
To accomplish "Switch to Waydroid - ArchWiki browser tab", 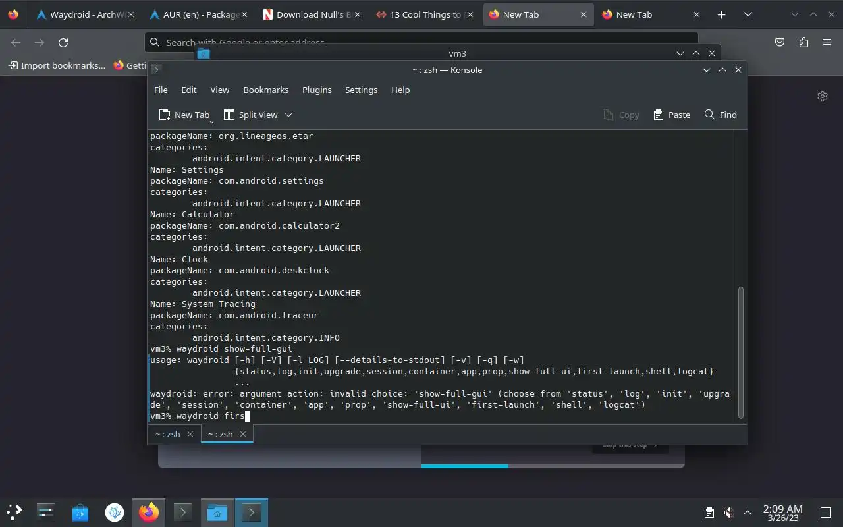I will [85, 14].
